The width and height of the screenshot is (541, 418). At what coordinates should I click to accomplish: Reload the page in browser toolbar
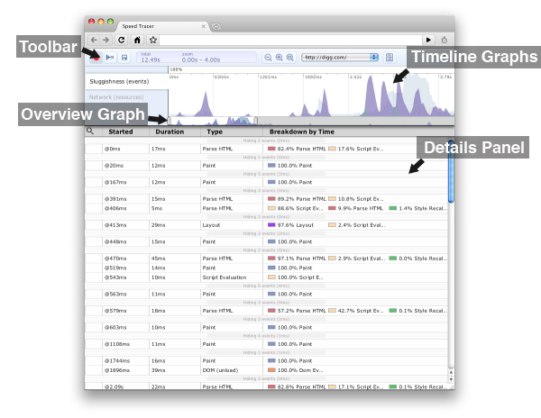[x=121, y=40]
